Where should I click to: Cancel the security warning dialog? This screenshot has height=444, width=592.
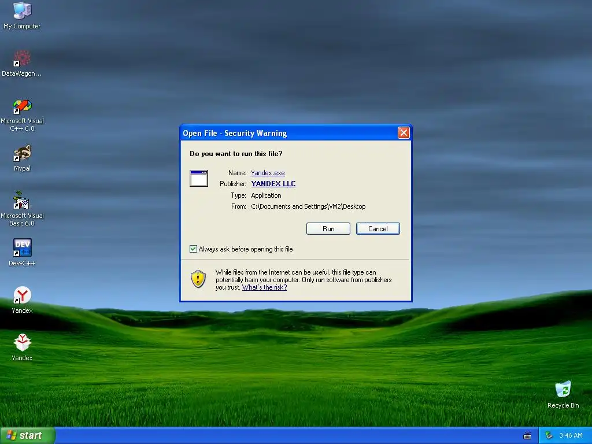[x=378, y=229]
